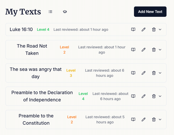Open book icon for Preamble to the Constitution
The image size is (174, 135).
[133, 119]
